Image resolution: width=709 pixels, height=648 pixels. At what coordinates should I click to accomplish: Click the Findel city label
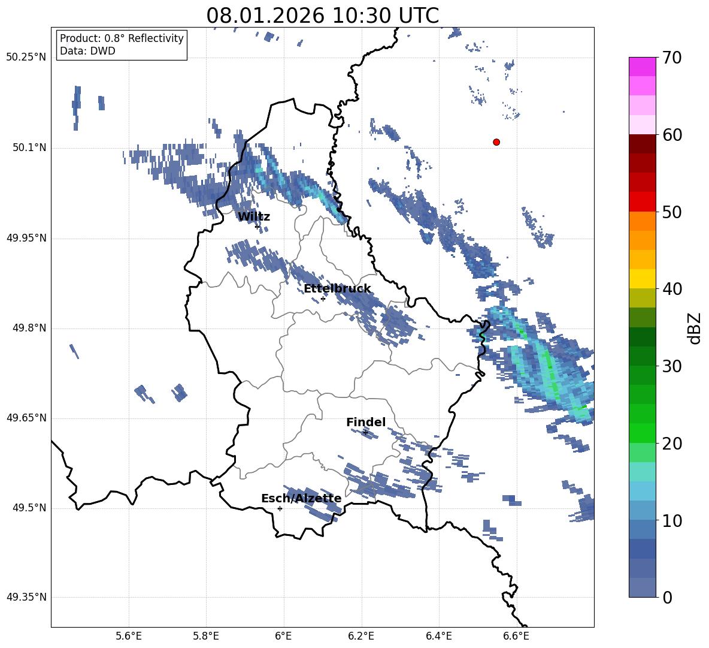pos(366,422)
